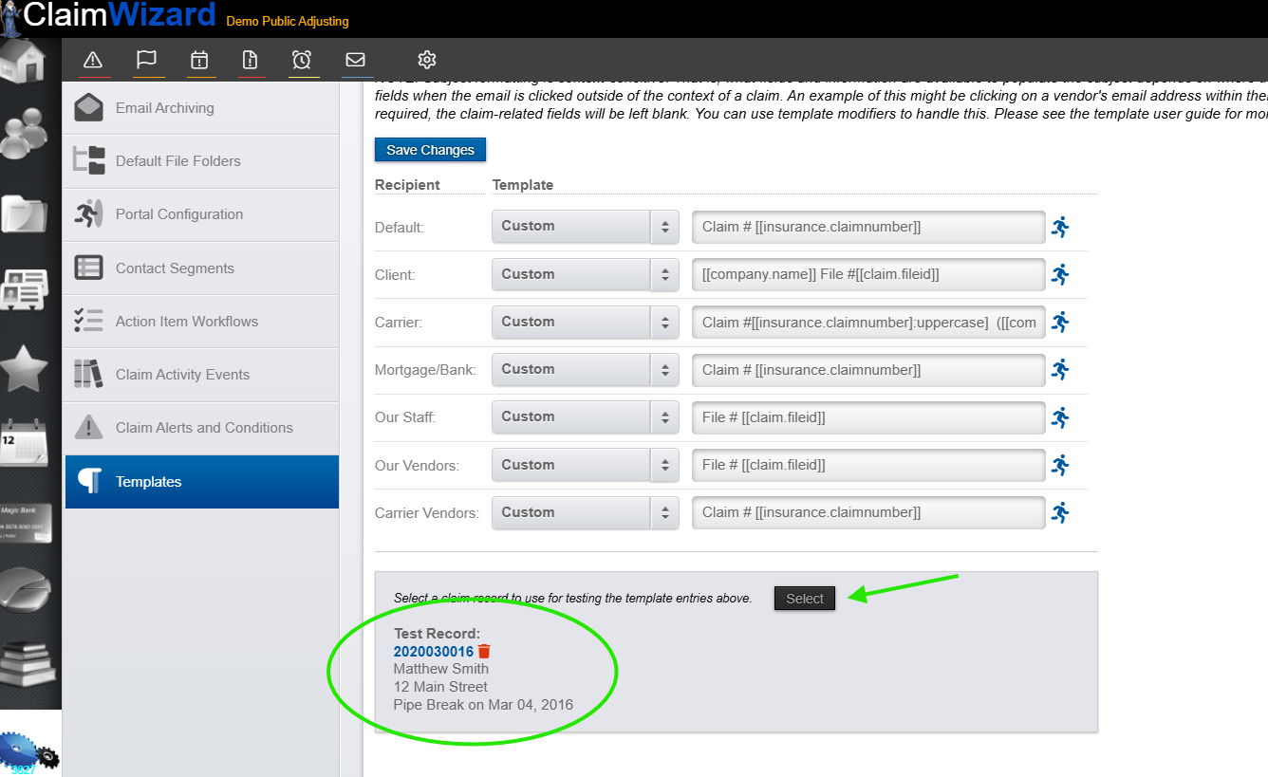The height and width of the screenshot is (777, 1268).
Task: Edit the Carrier Vendors subject template field
Action: 868,512
